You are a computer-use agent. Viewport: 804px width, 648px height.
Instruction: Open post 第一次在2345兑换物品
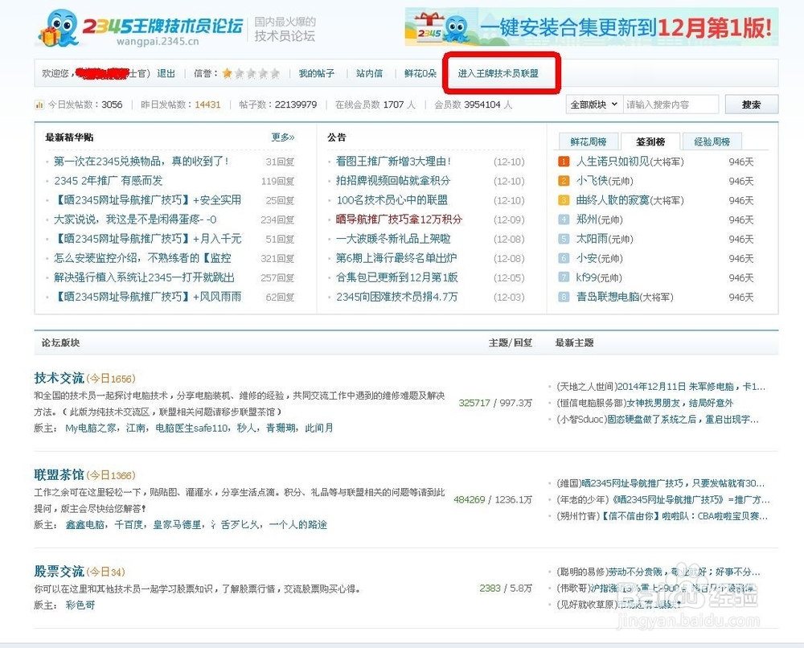(141, 162)
